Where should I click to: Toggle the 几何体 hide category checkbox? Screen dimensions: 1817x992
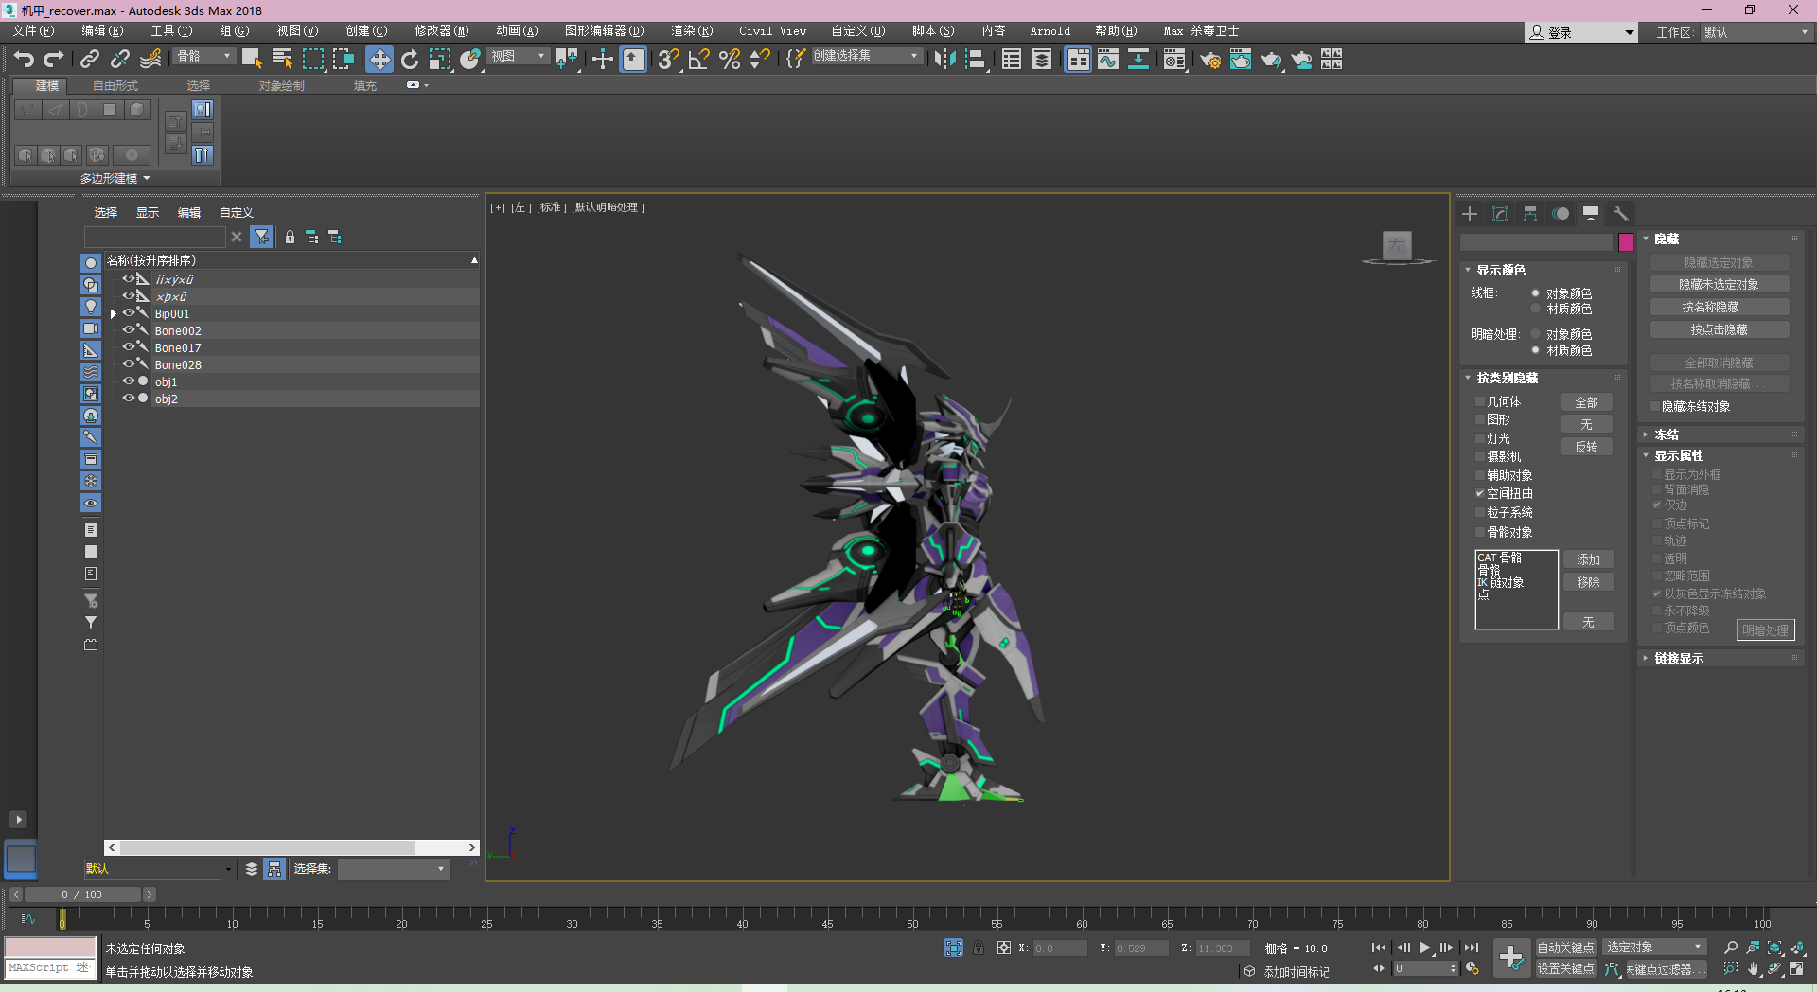[x=1480, y=401]
